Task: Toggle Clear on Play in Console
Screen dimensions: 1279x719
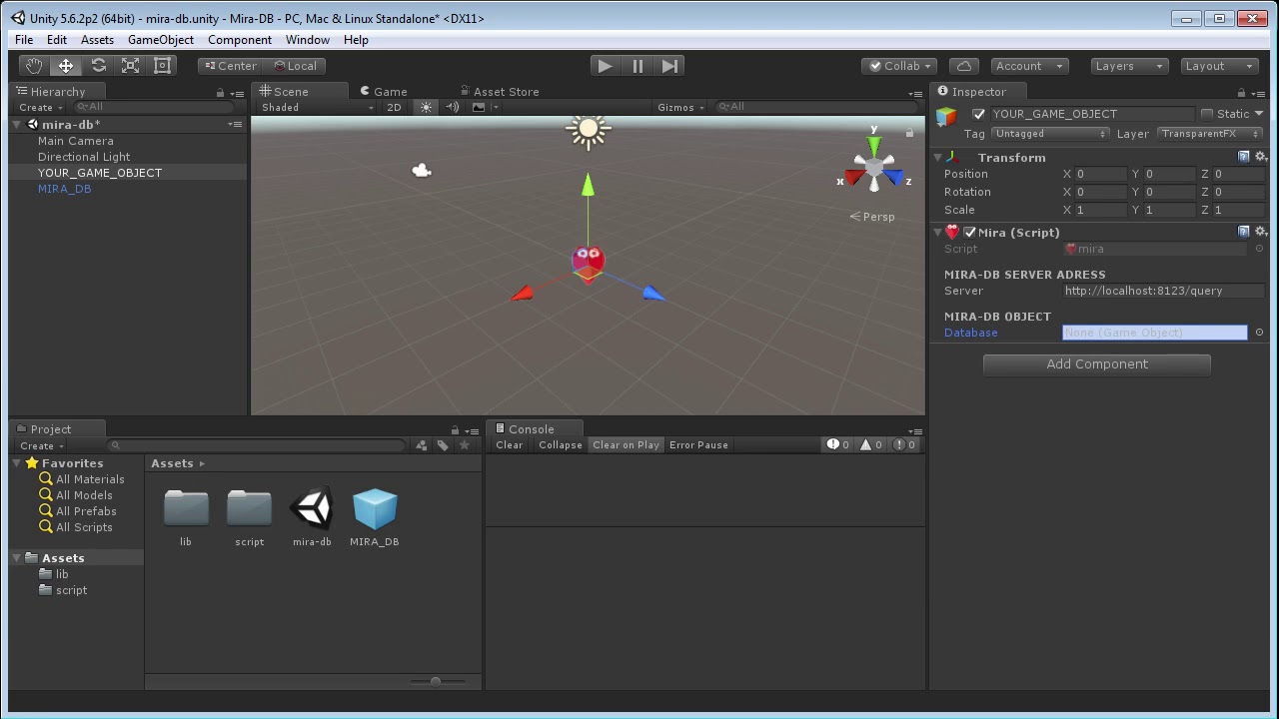Action: click(x=626, y=444)
